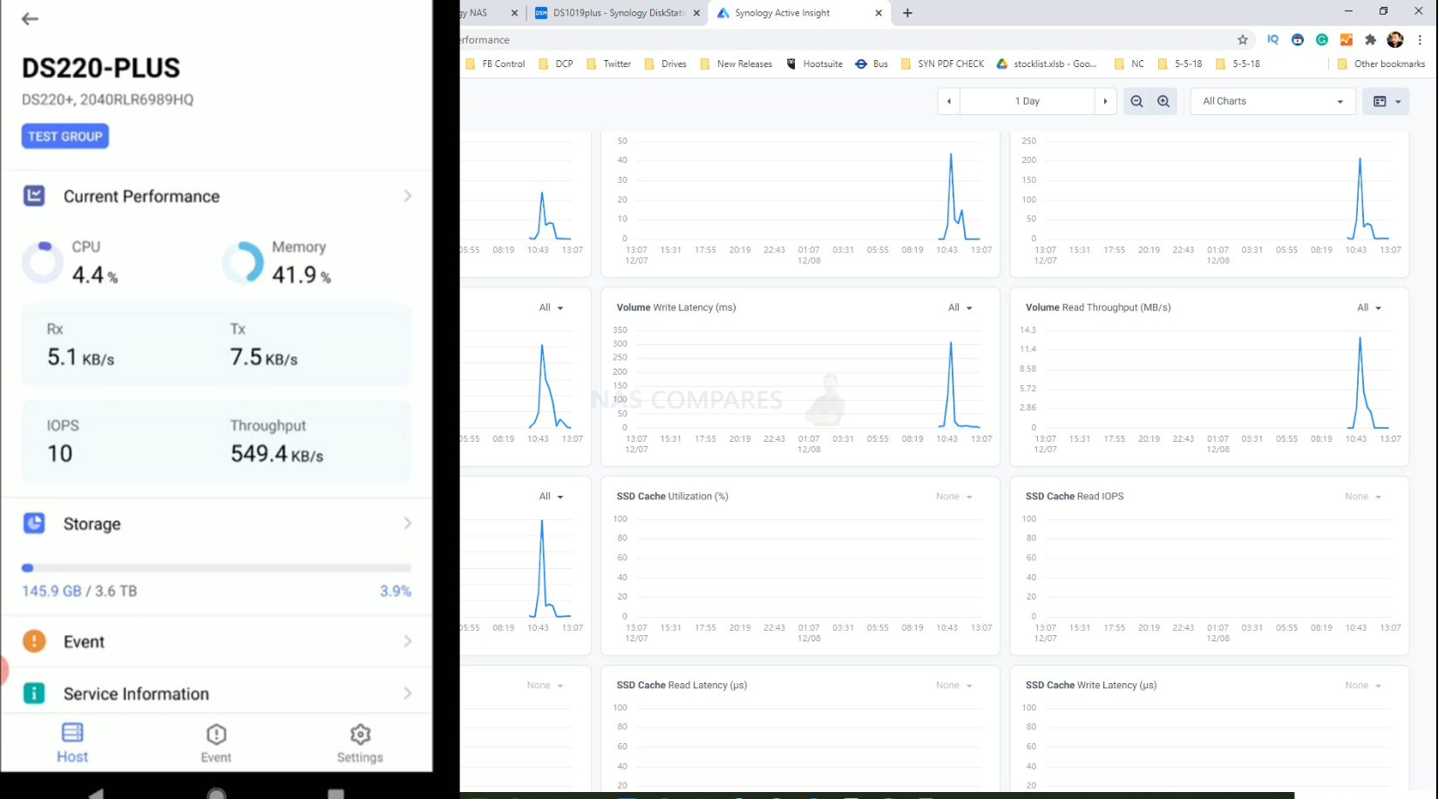Open the Event section chevron
Image resolution: width=1438 pixels, height=799 pixels.
tap(408, 641)
